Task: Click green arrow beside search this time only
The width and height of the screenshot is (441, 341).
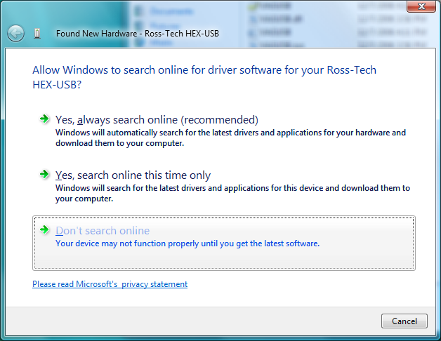Action: (44, 174)
